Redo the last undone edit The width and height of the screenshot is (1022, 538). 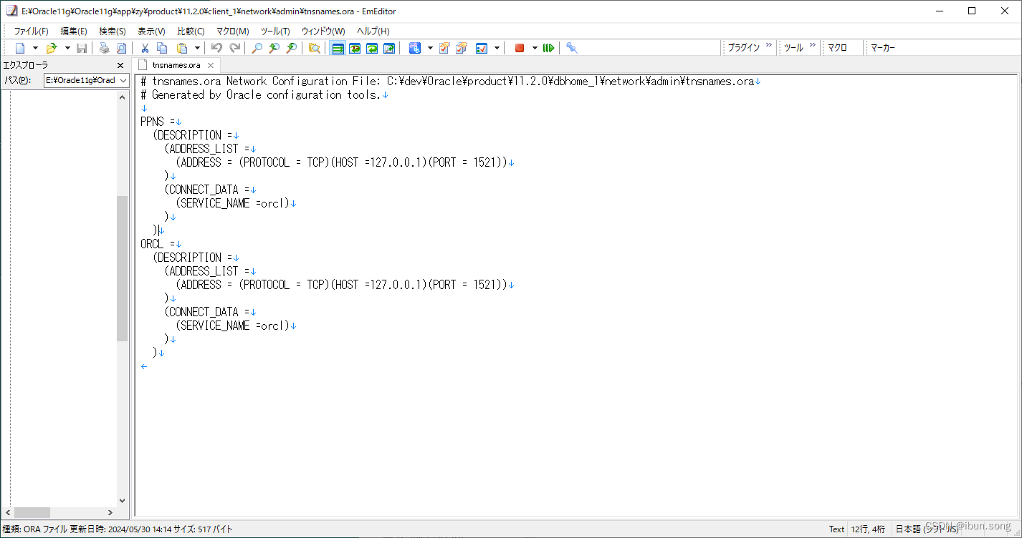click(234, 48)
